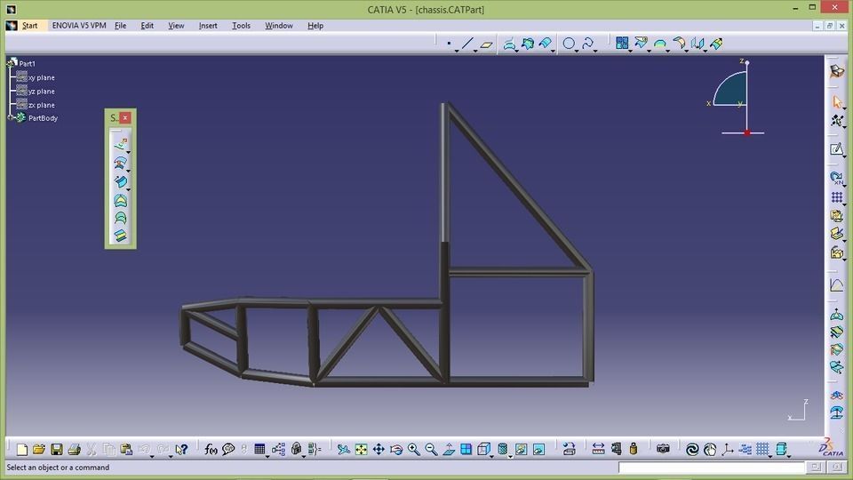
Task: Click the Select arrow tool in right toolbar
Action: pos(837,101)
